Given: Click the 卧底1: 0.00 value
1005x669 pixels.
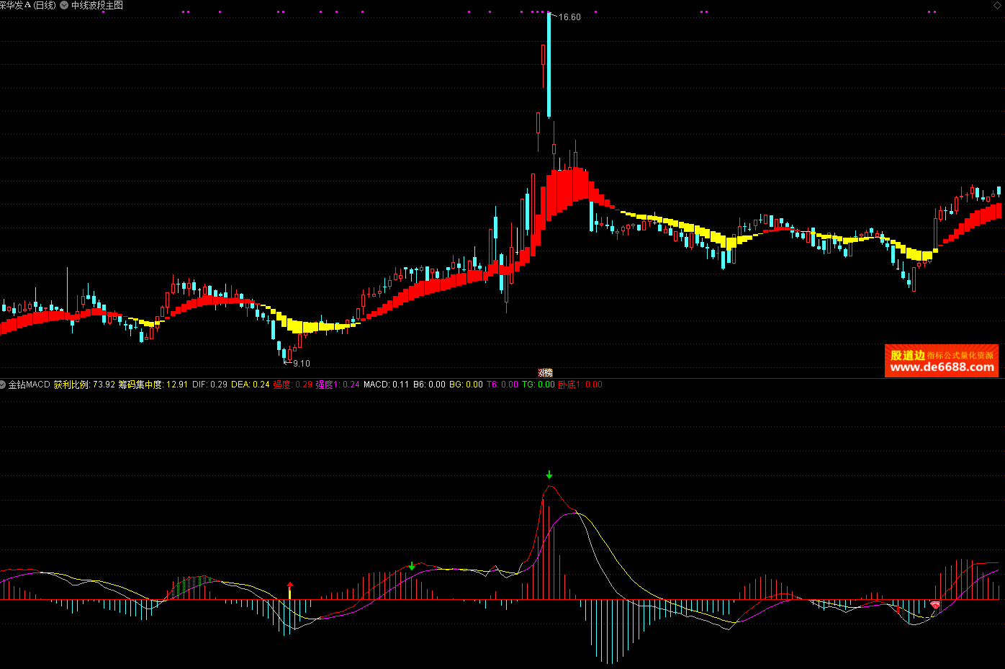Looking at the screenshot, I should coord(580,385).
